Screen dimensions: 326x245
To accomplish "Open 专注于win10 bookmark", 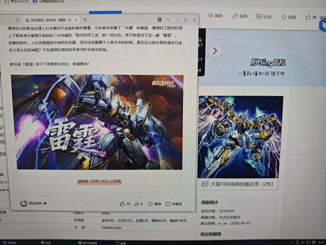I will click(x=17, y=1).
